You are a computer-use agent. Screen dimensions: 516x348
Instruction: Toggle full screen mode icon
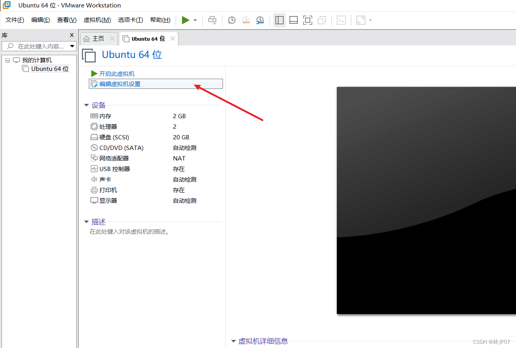coord(307,20)
